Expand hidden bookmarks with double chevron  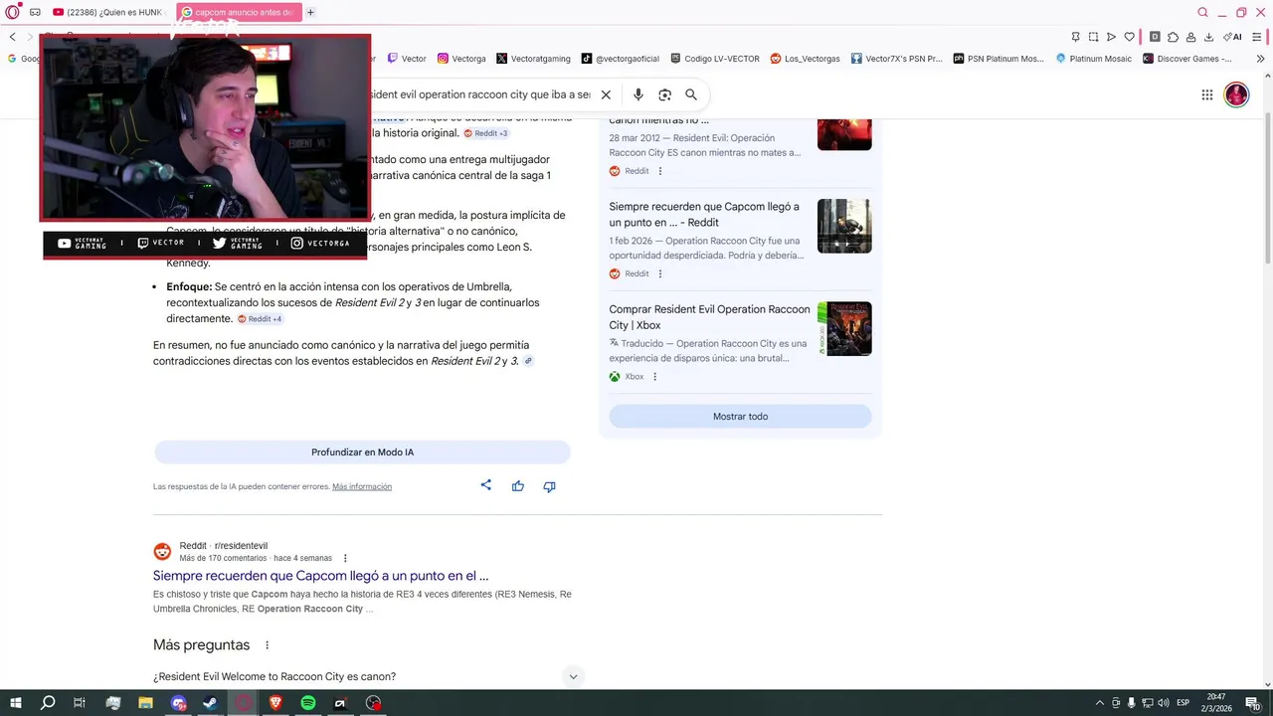tap(1261, 59)
